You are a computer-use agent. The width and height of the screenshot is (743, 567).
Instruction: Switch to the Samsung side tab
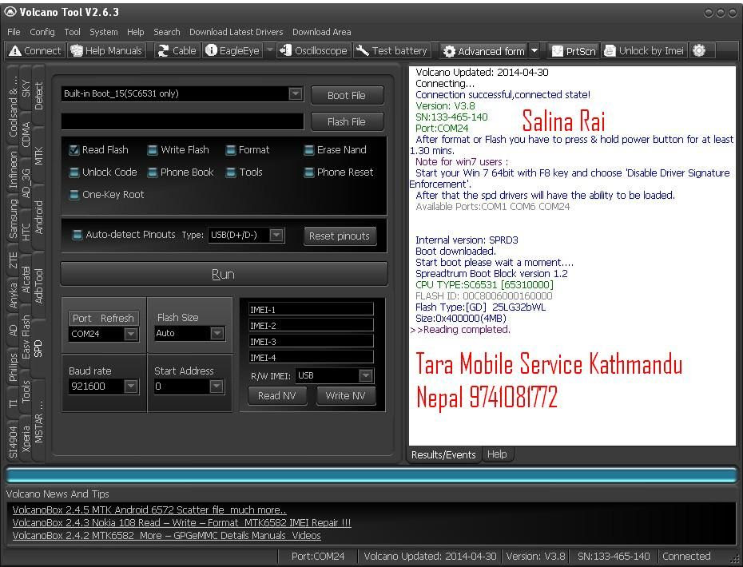tap(13, 219)
